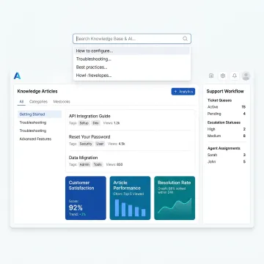Click the Analytics button

[183, 92]
